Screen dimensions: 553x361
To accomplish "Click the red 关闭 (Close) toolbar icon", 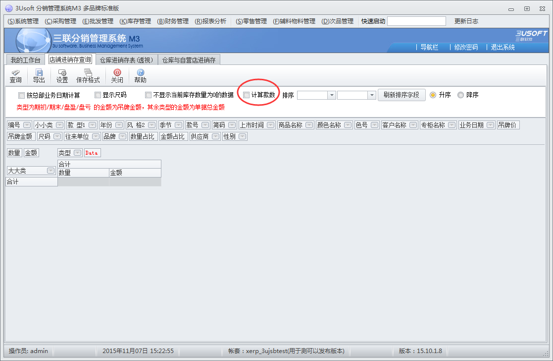I will 117,73.
